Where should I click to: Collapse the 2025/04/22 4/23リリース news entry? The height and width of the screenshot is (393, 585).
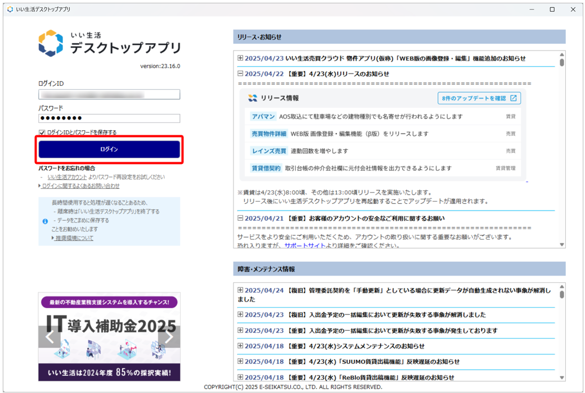pyautogui.click(x=240, y=74)
